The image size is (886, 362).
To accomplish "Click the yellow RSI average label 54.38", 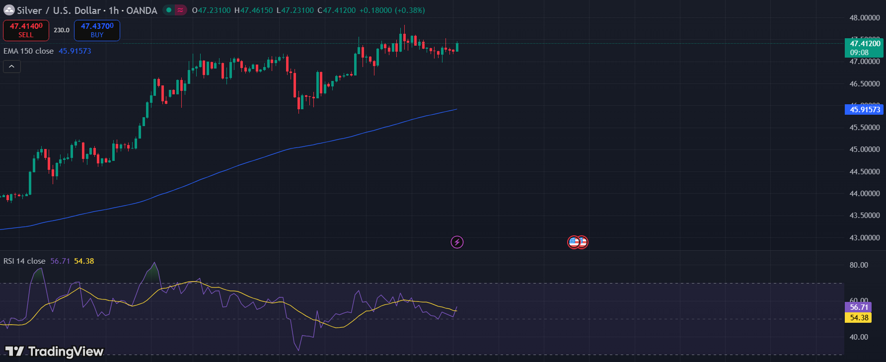I will (858, 318).
